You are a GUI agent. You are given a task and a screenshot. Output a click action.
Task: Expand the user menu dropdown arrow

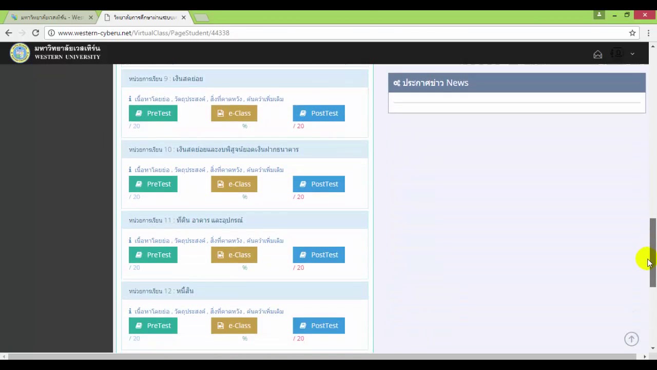tap(632, 54)
